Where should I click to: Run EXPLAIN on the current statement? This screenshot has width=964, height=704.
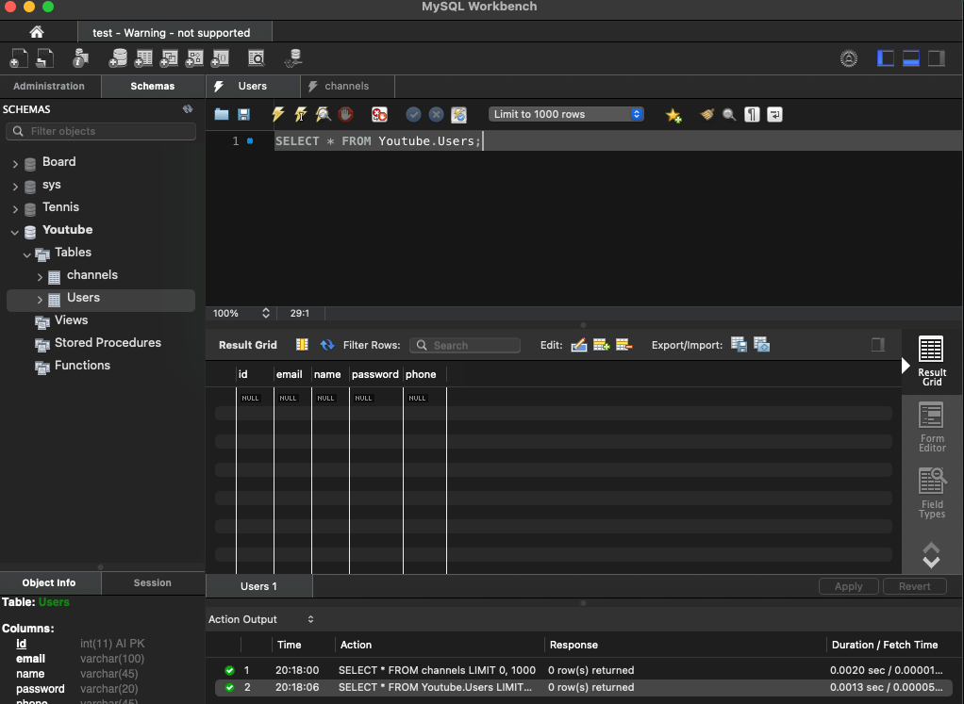(323, 114)
